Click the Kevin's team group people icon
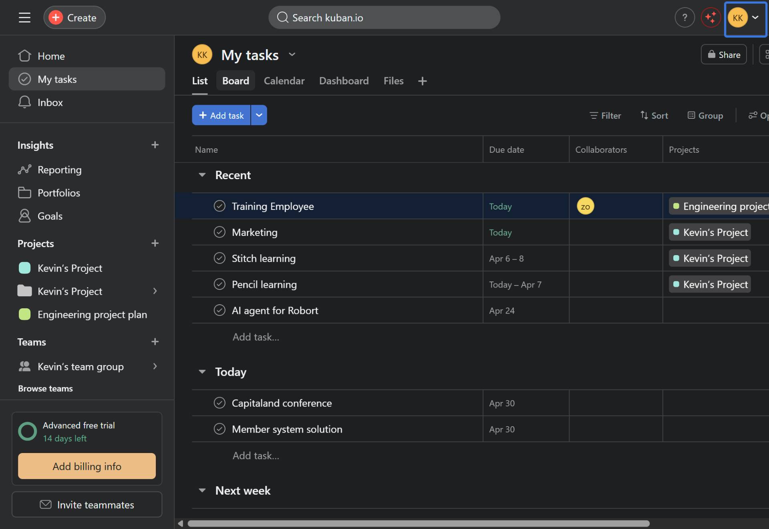 coord(24,366)
